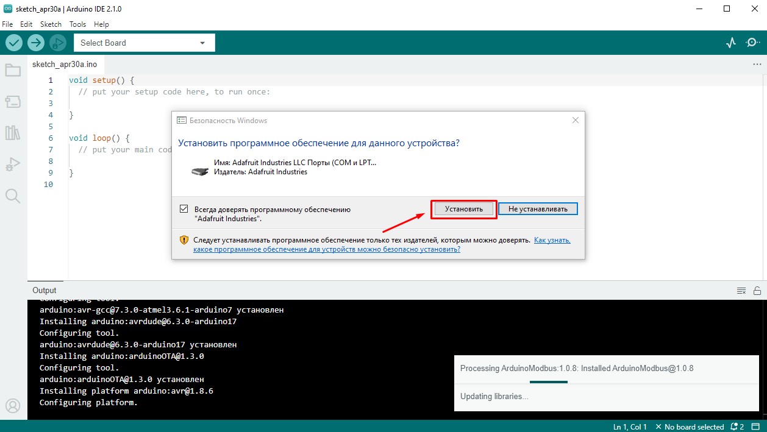Click the closing brace on line 9

tap(71, 173)
